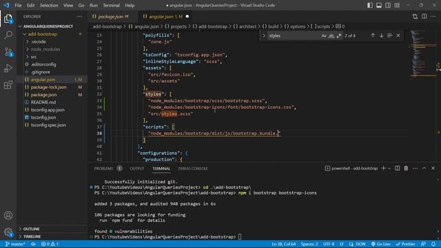Go to previous match in find widget
Screen dimensions: 441x248
373,36
